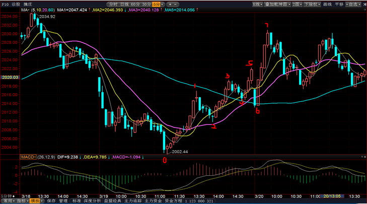Select the 主力资金 template tab
The height and width of the screenshot is (204, 367).
[x=153, y=201]
